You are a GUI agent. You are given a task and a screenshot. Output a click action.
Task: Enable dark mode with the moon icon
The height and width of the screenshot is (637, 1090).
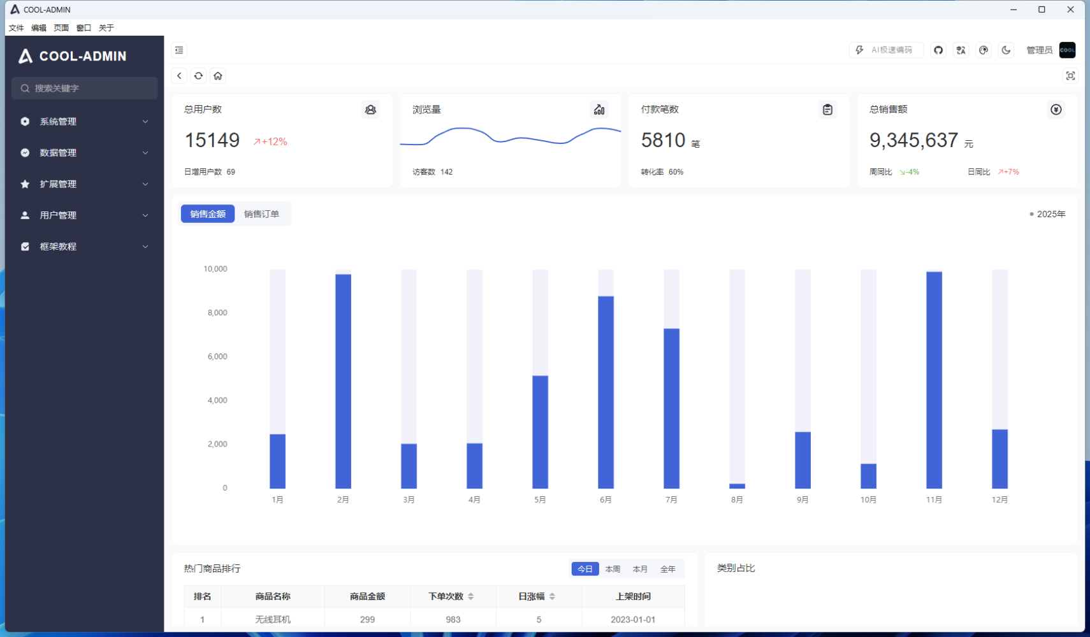1006,50
